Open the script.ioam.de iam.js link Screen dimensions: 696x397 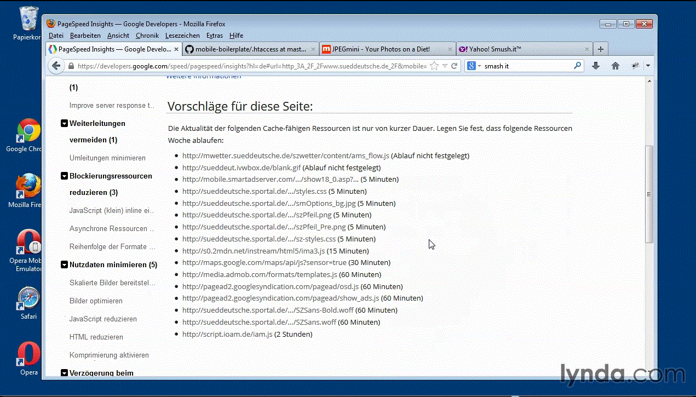pyautogui.click(x=227, y=334)
